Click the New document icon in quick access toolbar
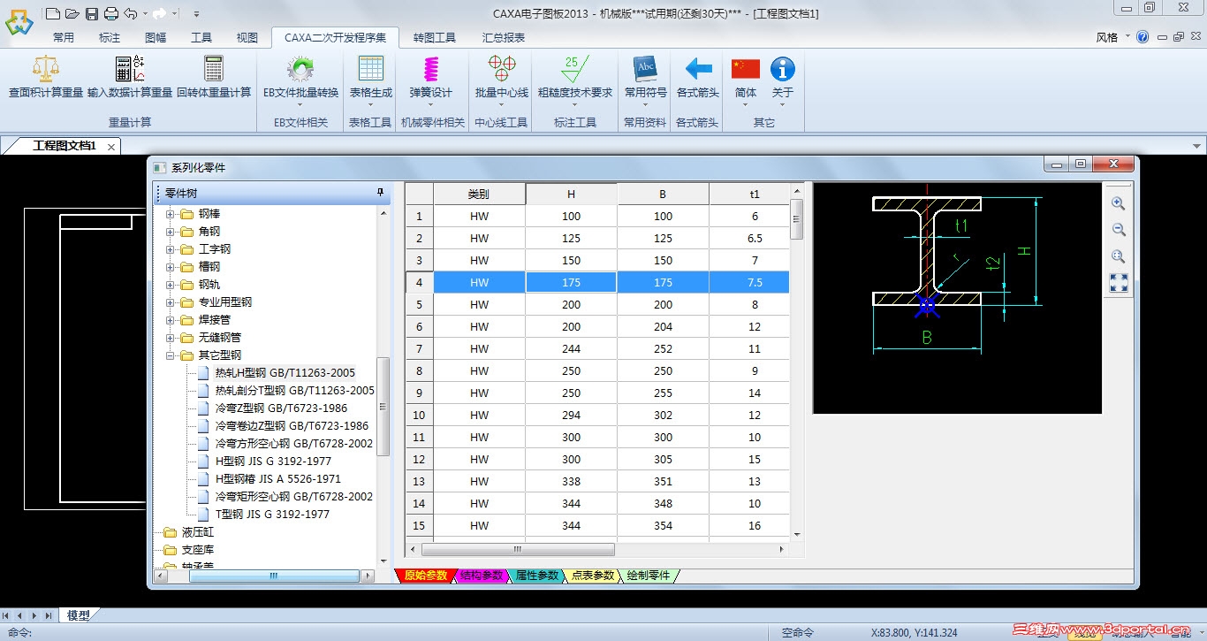The width and height of the screenshot is (1207, 641). 53,13
